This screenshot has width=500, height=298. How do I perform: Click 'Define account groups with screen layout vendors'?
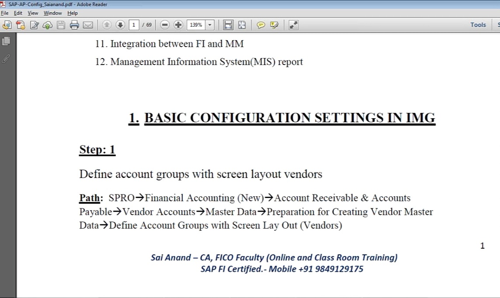click(201, 174)
